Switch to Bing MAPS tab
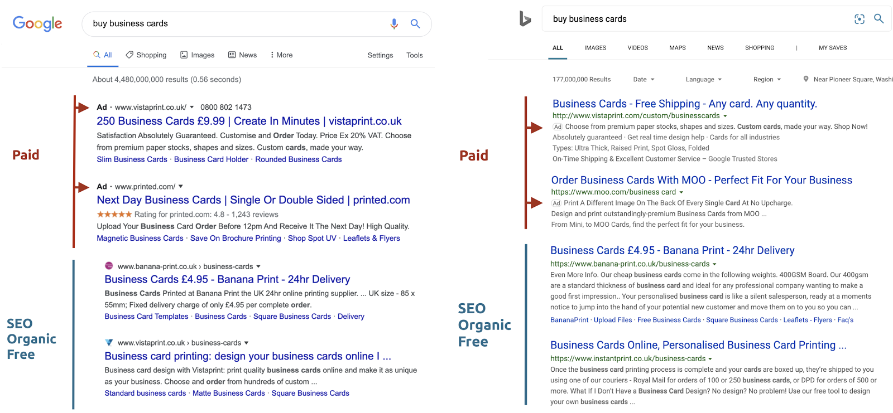This screenshot has width=893, height=413. point(678,48)
